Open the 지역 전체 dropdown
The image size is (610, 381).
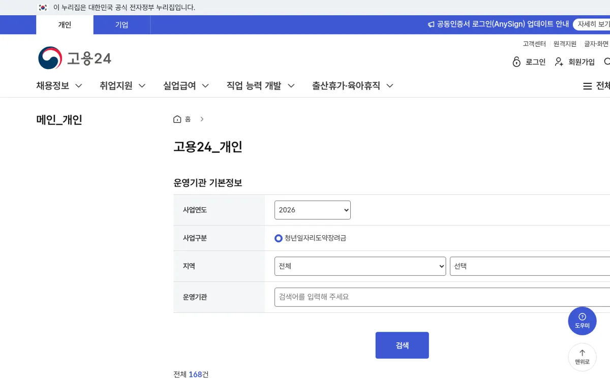pos(360,266)
